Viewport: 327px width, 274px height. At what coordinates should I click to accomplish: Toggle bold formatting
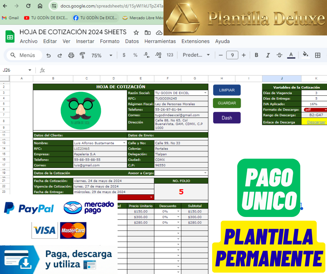pos(256,55)
